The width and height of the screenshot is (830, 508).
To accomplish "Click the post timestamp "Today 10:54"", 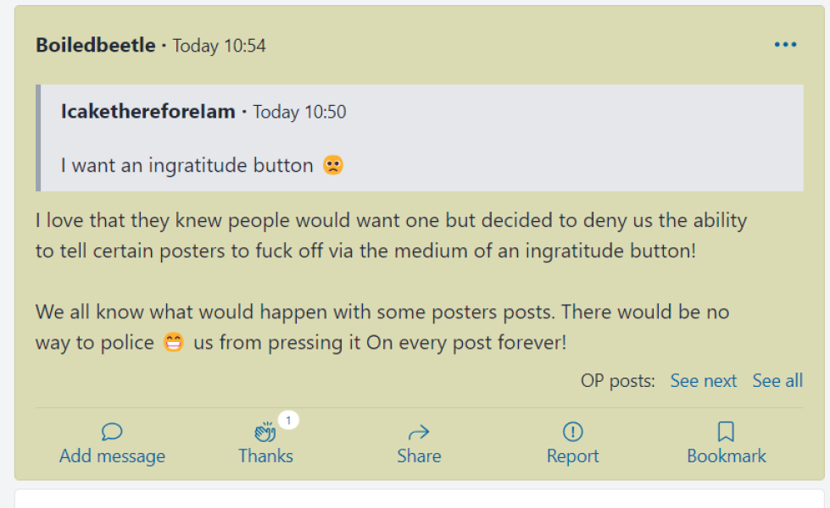I will [220, 46].
